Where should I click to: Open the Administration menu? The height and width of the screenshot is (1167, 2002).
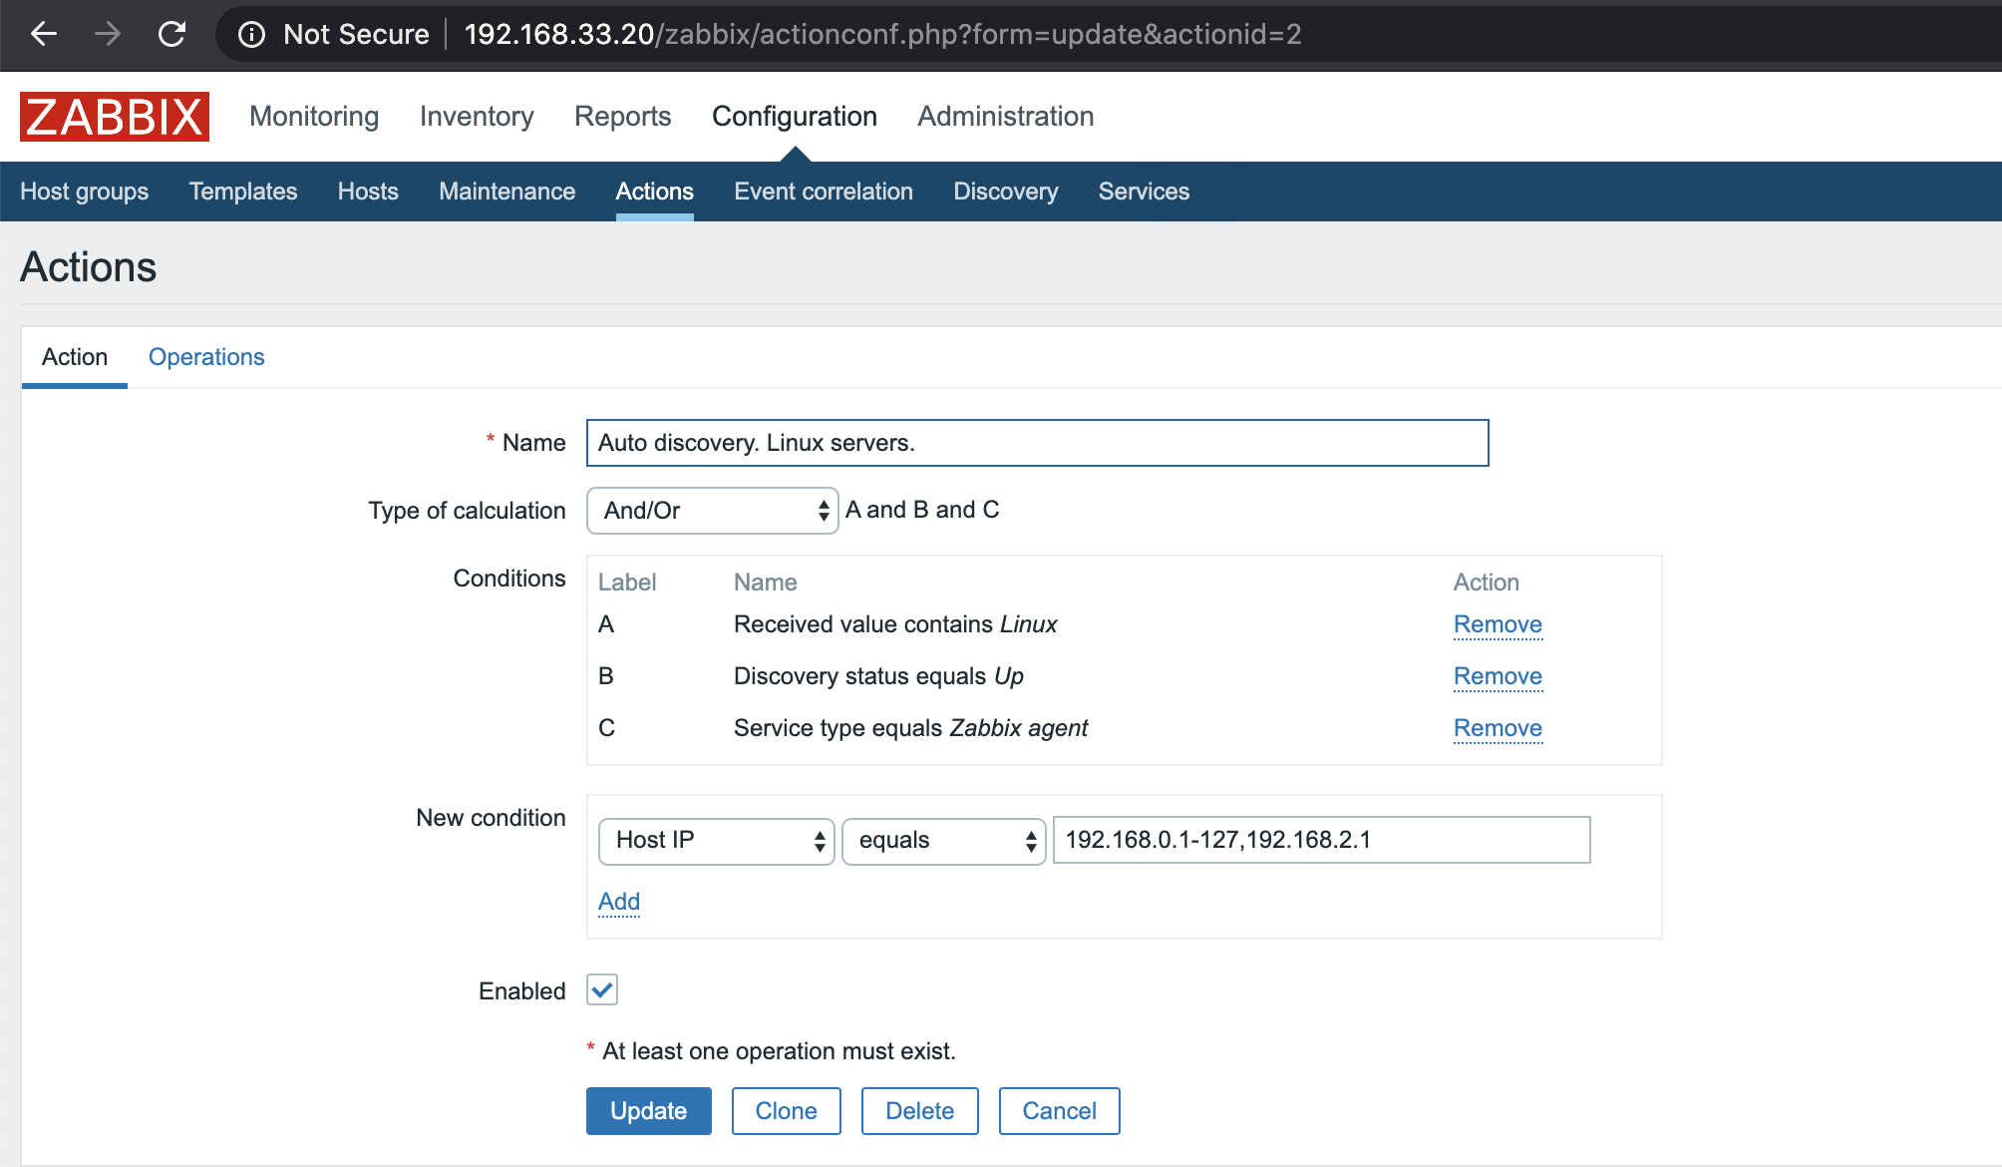tap(1005, 117)
